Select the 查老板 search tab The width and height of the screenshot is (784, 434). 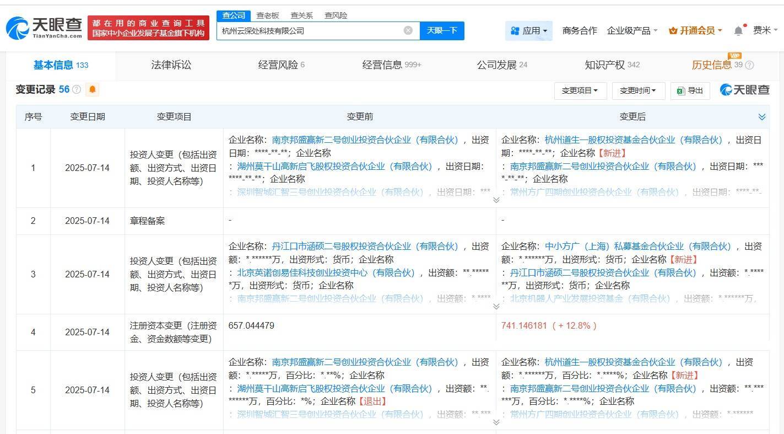tap(268, 15)
